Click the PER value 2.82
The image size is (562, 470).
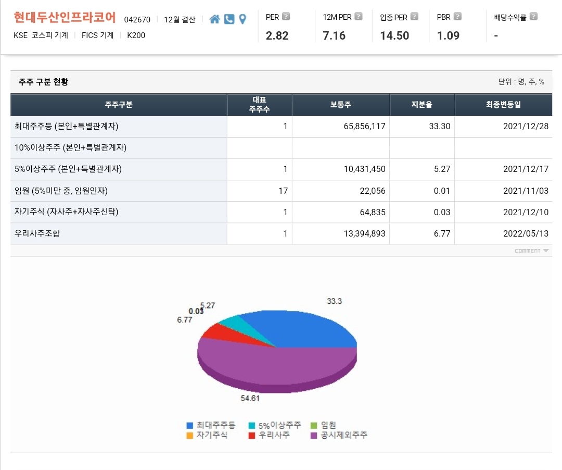[x=277, y=35]
